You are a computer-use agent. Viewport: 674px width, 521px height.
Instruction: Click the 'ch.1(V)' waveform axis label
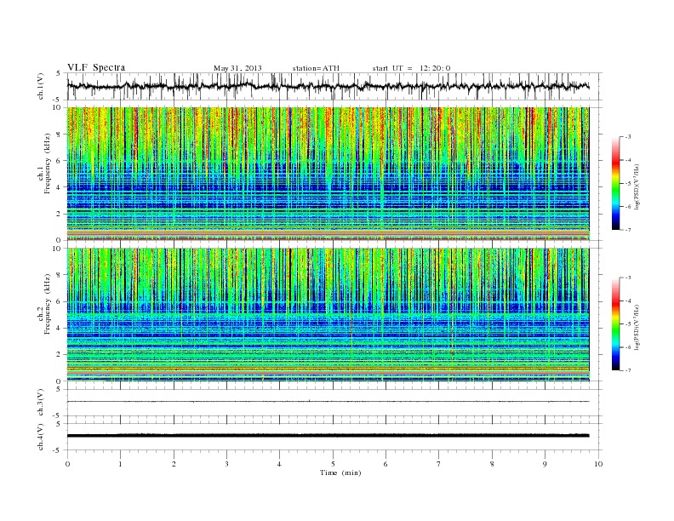[x=41, y=86]
